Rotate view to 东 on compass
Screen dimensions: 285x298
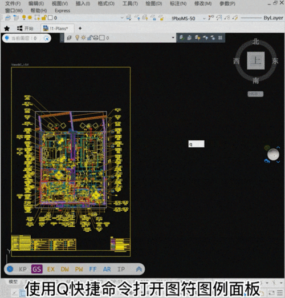tap(275, 61)
